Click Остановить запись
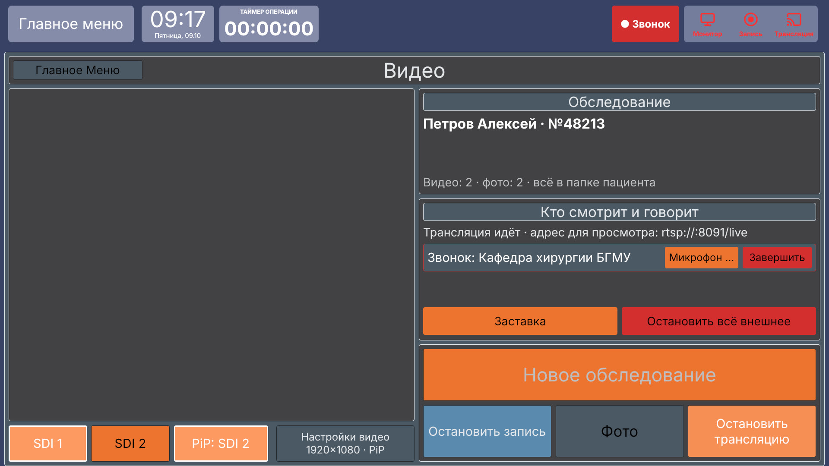 point(487,431)
